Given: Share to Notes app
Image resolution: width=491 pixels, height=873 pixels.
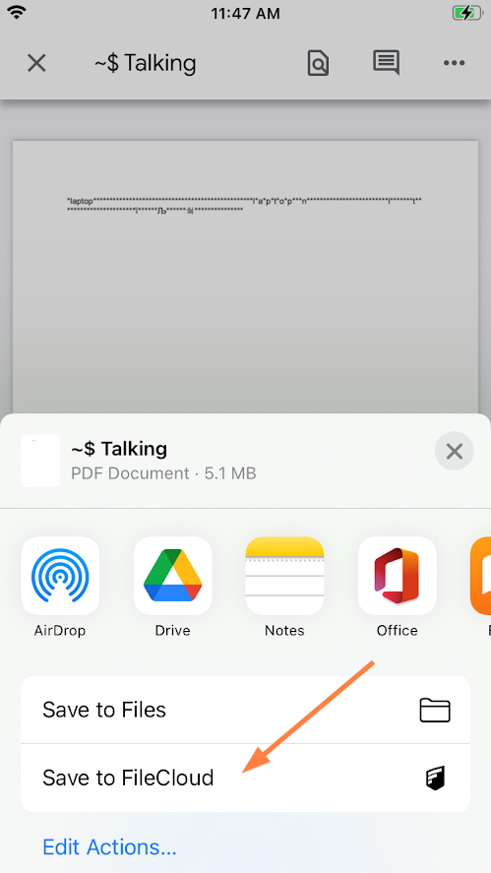Looking at the screenshot, I should (x=284, y=575).
